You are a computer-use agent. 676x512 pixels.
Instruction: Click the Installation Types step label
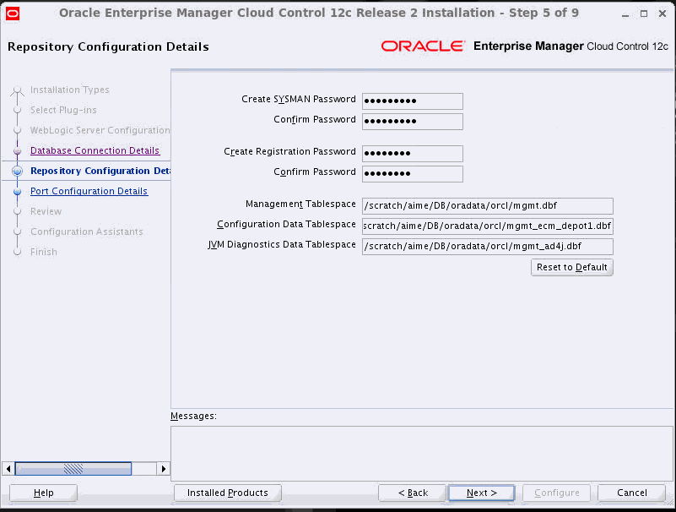[70, 90]
